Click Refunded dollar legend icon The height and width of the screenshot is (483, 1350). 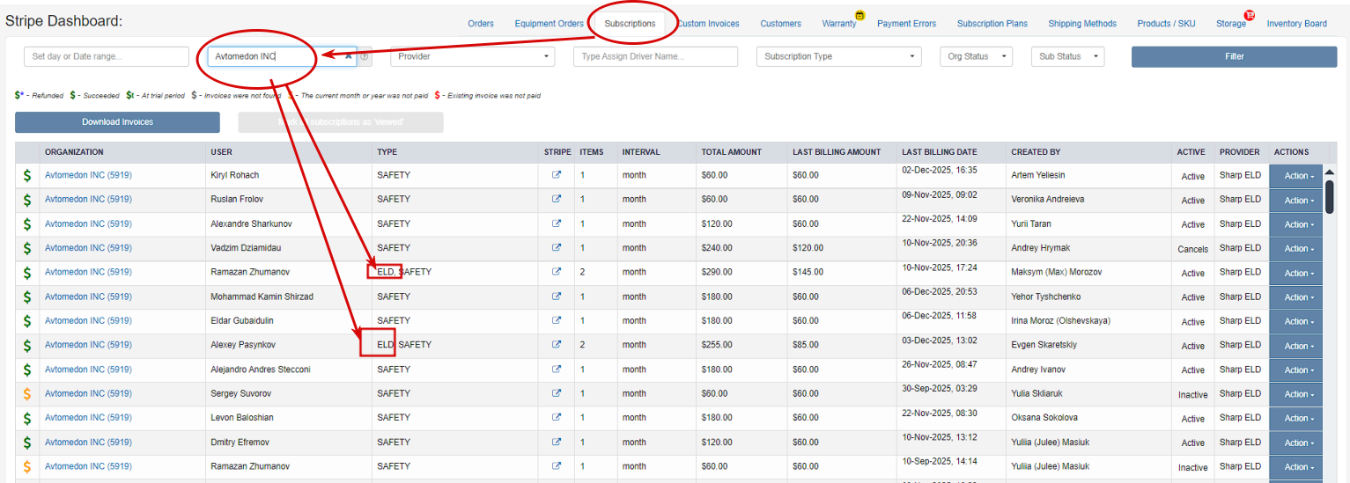click(x=18, y=95)
